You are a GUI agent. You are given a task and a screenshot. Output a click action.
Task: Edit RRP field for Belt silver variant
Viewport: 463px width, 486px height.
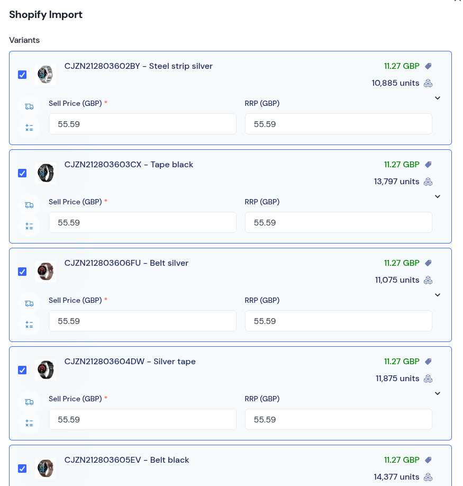(x=339, y=321)
